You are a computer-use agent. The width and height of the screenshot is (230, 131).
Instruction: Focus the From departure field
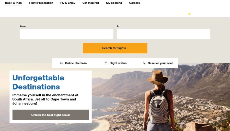point(66,34)
